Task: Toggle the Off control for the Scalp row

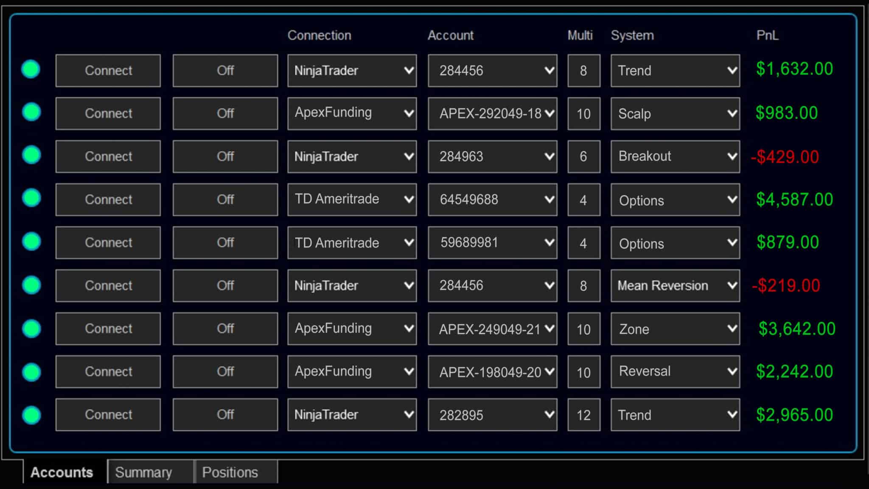Action: (x=225, y=113)
